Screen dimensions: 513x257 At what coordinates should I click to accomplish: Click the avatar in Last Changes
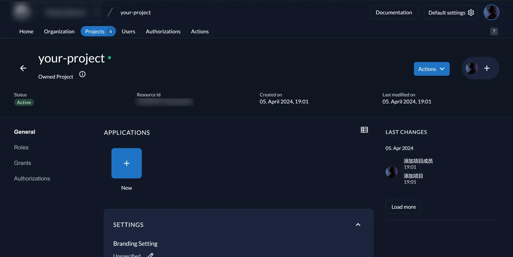tap(391, 172)
